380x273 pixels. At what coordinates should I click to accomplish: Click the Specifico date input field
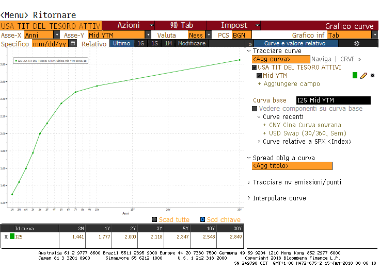click(51, 44)
